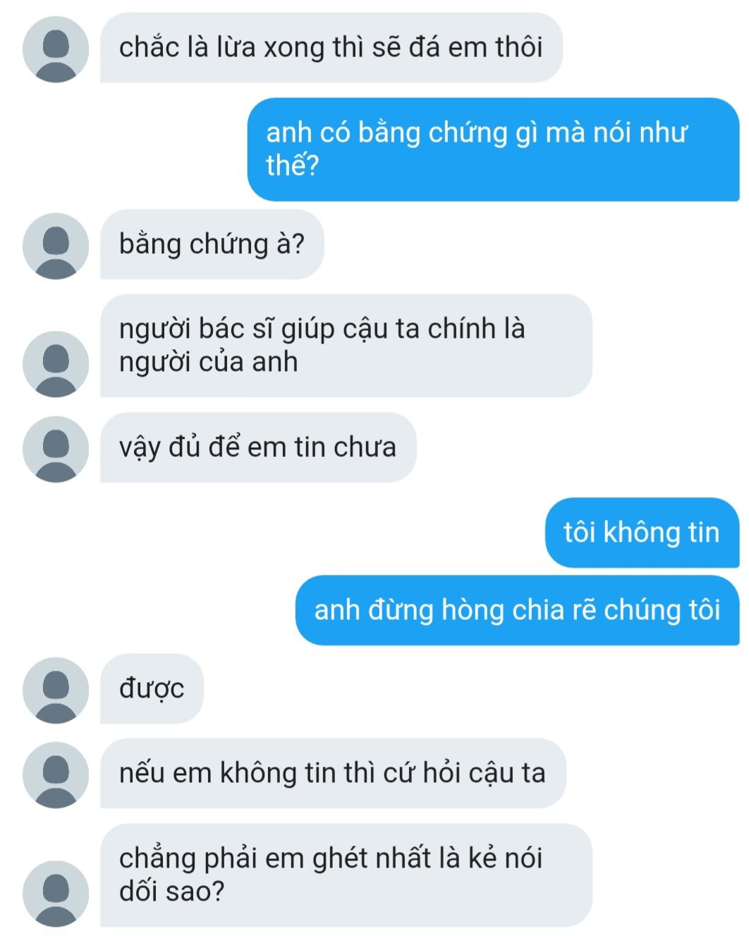Tap the blue 'tôi không tin' bubble
This screenshot has width=749, height=936.
[x=642, y=533]
